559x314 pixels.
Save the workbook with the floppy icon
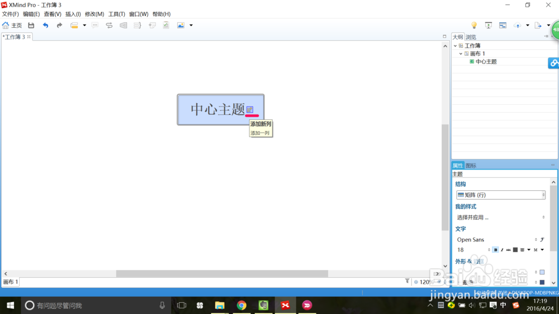pyautogui.click(x=31, y=25)
